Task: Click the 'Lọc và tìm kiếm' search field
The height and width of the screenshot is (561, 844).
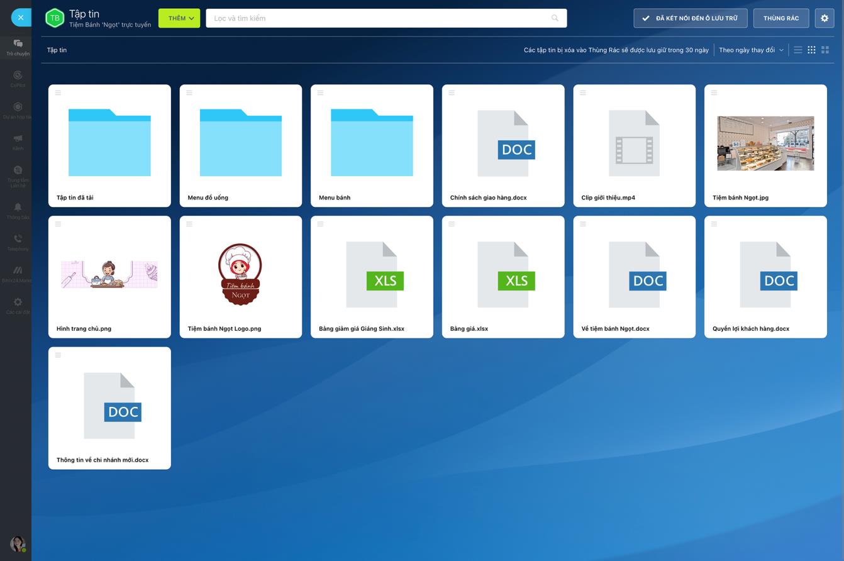Action: point(377,18)
